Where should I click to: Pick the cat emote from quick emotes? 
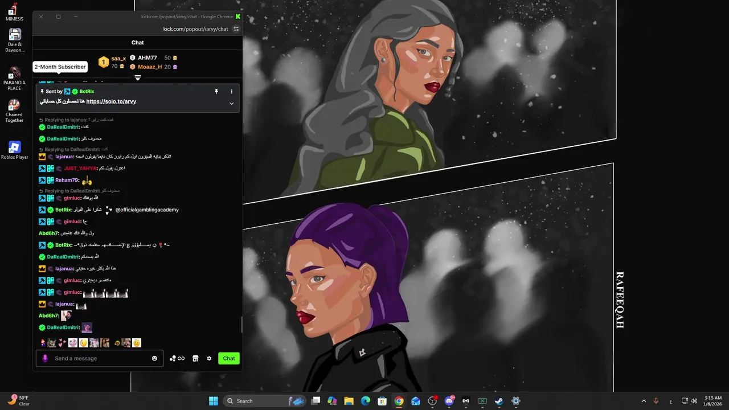(x=52, y=343)
